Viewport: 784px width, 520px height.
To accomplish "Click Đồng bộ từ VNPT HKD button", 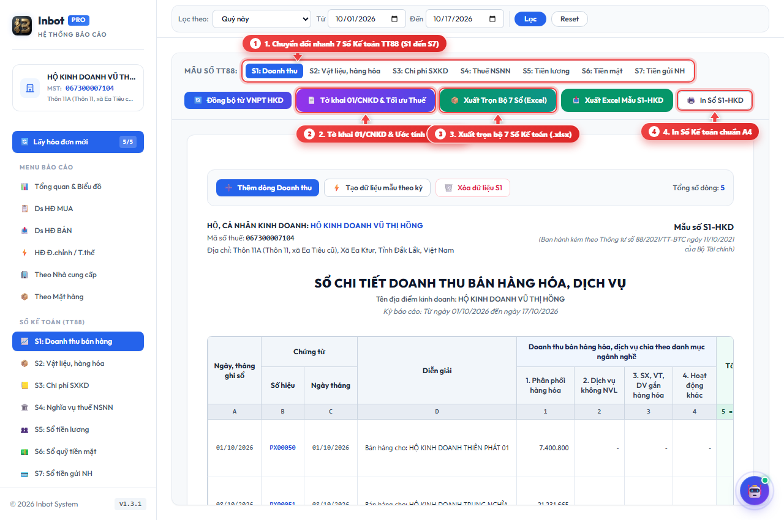I will [238, 100].
